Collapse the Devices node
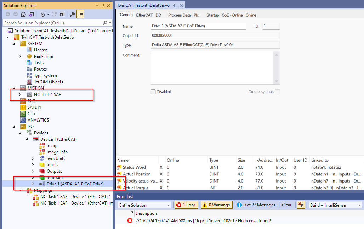Viewport: 364px width, 229px height. pyautogui.click(x=20, y=133)
